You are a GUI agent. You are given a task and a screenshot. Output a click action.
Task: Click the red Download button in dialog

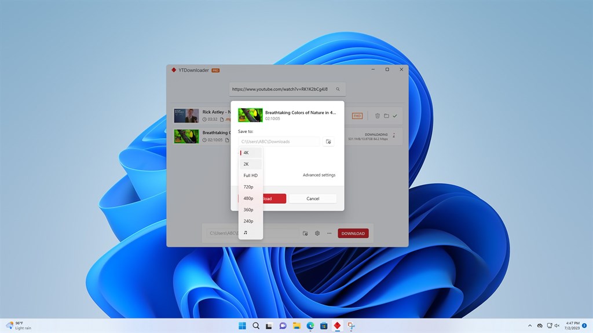point(274,199)
